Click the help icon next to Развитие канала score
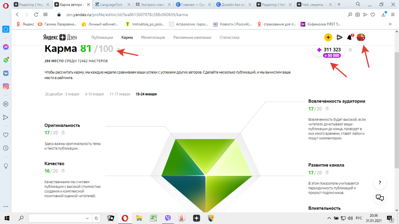This screenshot has width=399, height=224. [327, 173]
